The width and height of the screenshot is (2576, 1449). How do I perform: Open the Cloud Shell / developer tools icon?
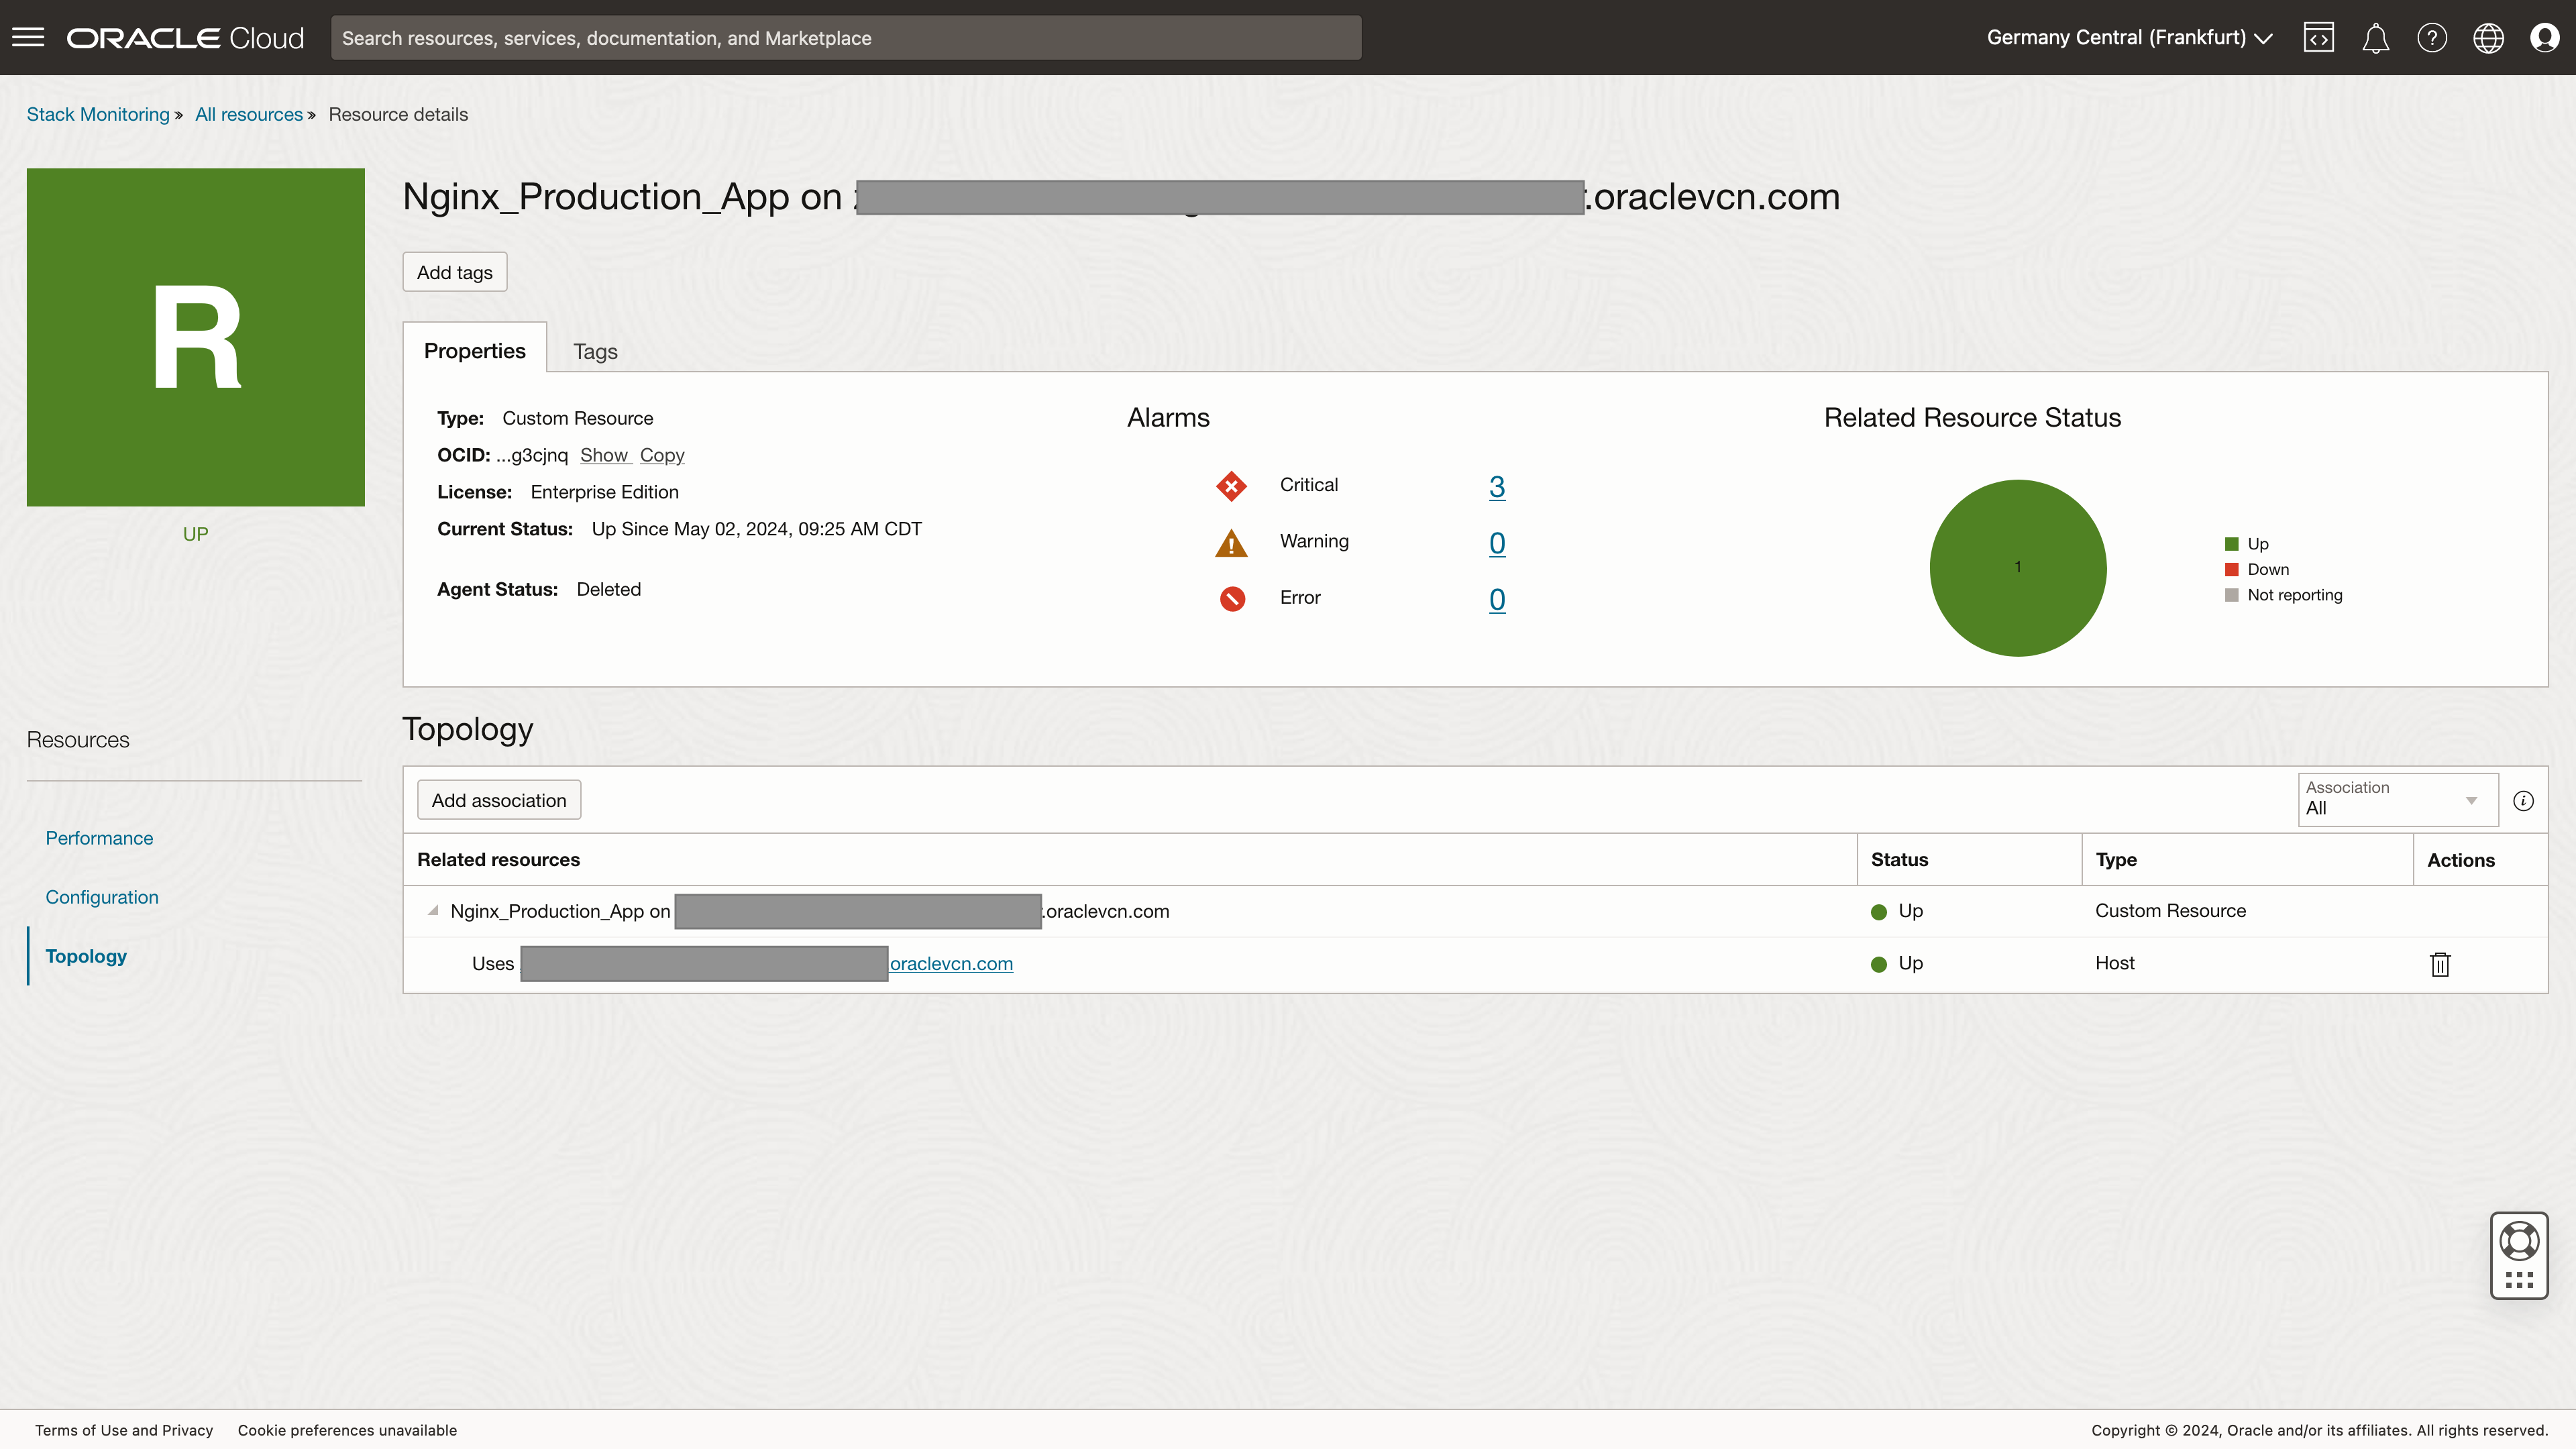click(2319, 37)
